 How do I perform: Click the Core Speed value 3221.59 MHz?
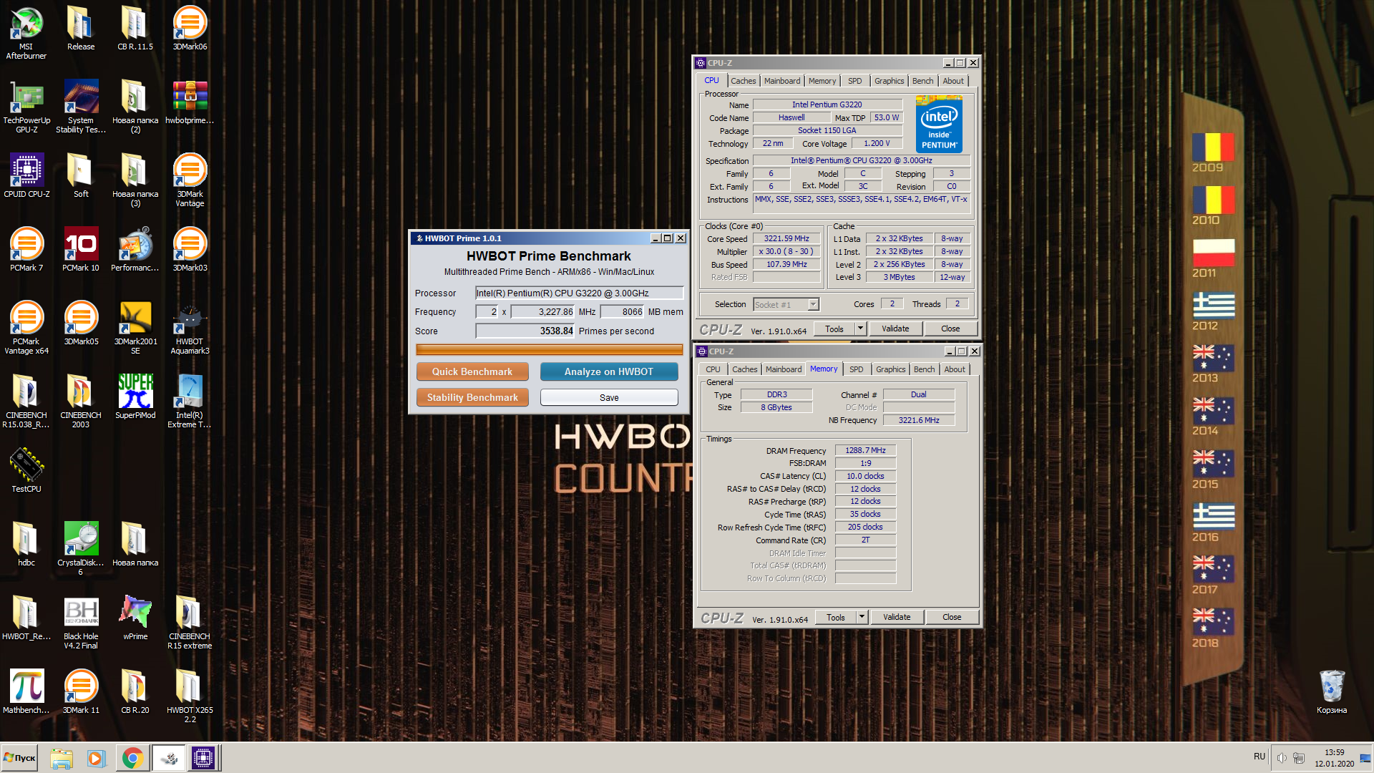pyautogui.click(x=786, y=238)
